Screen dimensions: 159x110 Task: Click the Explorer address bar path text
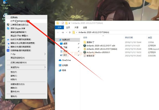coord(94,32)
